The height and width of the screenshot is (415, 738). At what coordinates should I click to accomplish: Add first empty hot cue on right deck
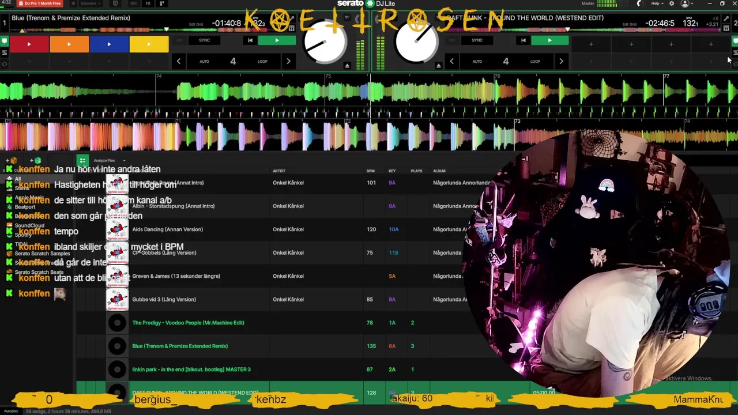(x=591, y=44)
